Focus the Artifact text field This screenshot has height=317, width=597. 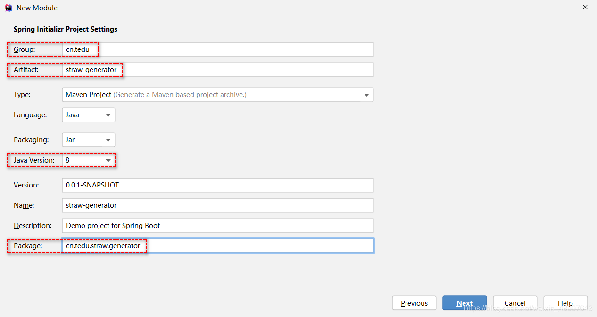pos(218,70)
